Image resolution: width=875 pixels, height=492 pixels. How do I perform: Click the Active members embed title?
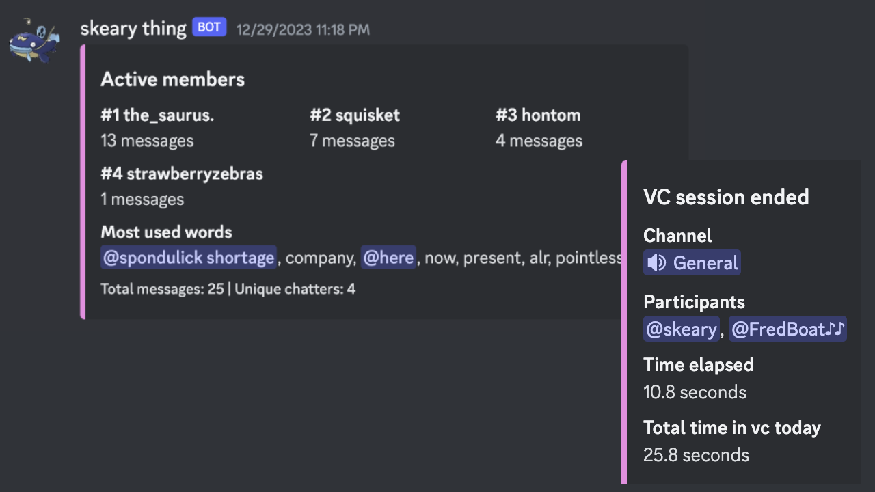point(172,79)
